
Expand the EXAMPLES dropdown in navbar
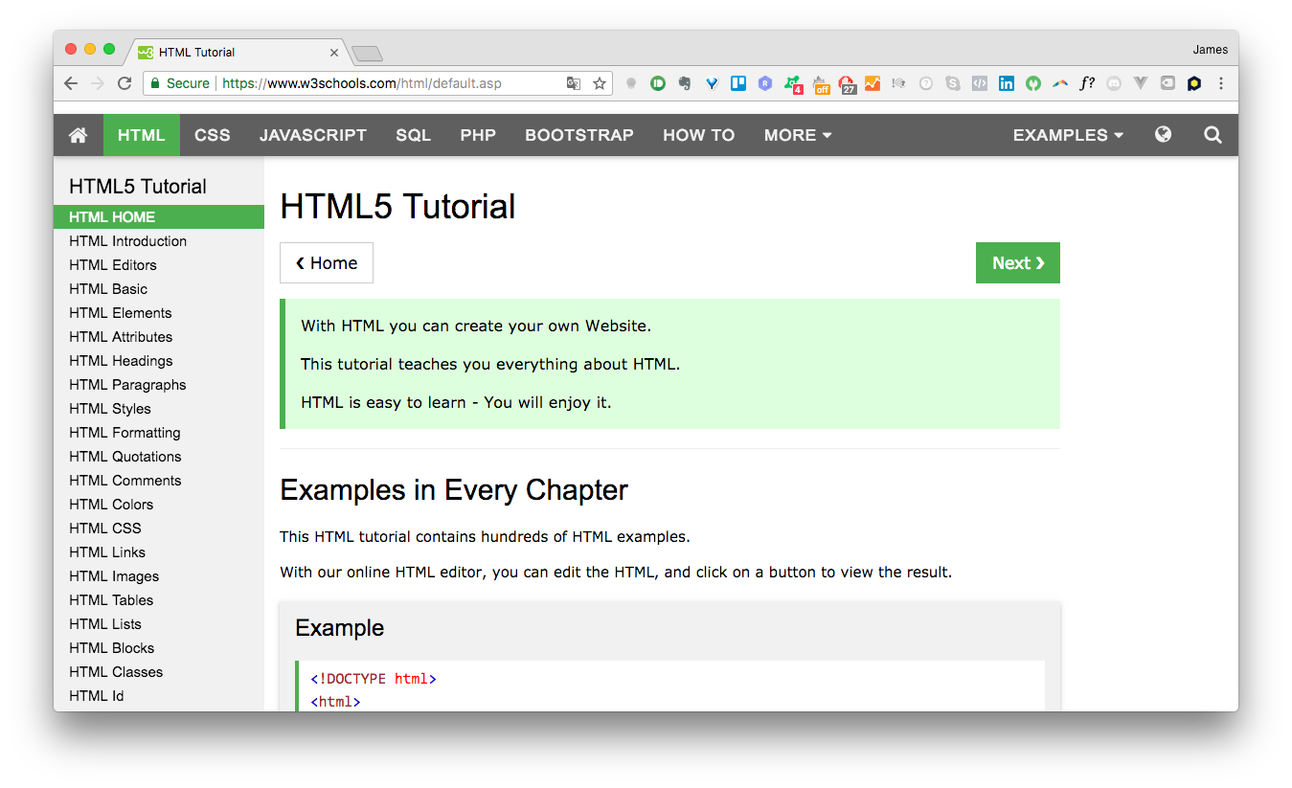[x=1068, y=135]
